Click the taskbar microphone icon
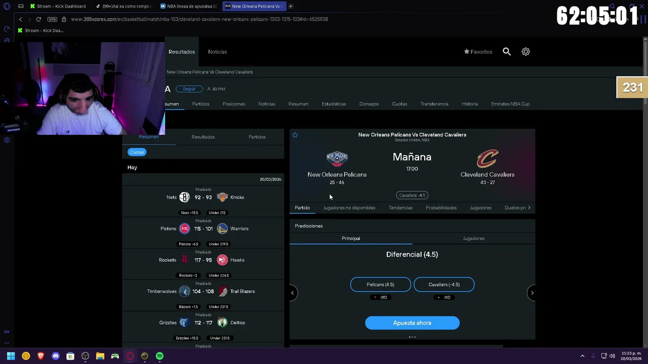648x364 pixels. click(x=593, y=356)
